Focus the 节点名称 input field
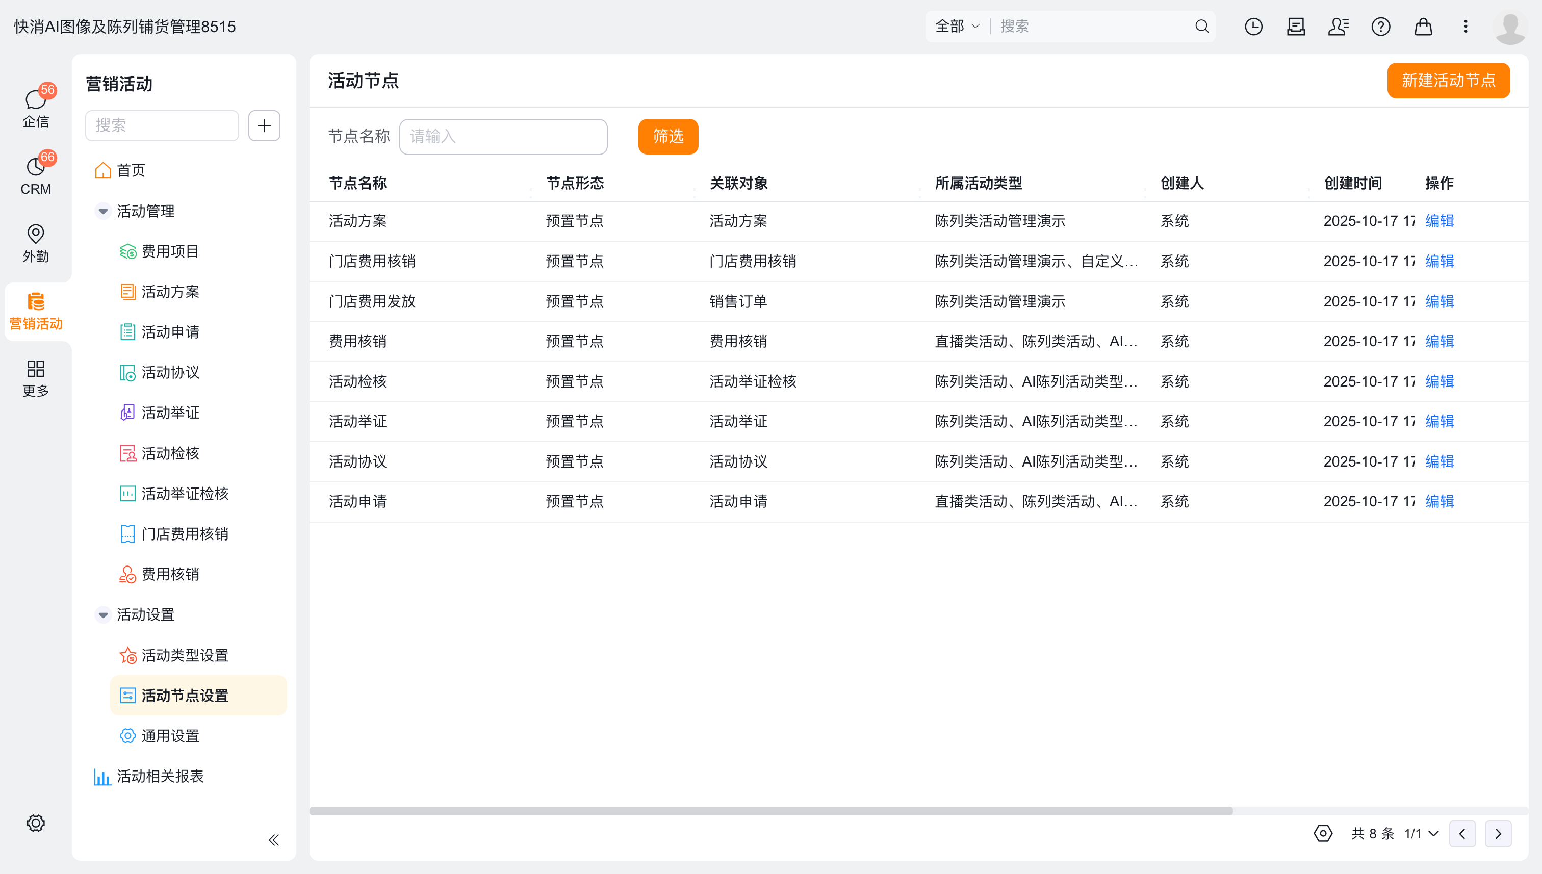Screen dimensions: 1542x874 pyautogui.click(x=503, y=137)
